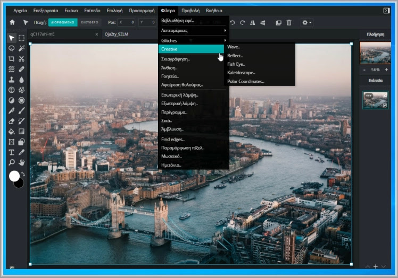
Task: Select the Shape tool
Action: [x=22, y=142]
